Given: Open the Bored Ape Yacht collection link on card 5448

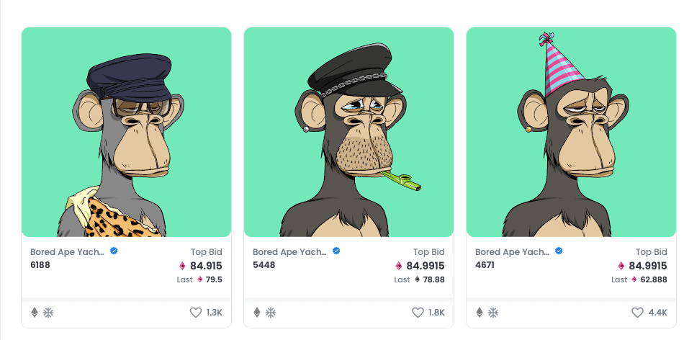Looking at the screenshot, I should [x=289, y=252].
